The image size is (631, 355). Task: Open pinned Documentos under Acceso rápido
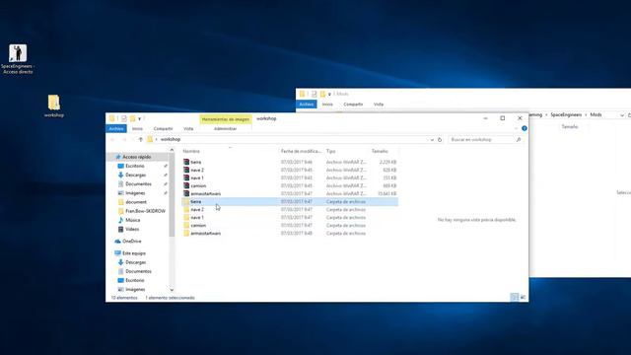pos(138,184)
